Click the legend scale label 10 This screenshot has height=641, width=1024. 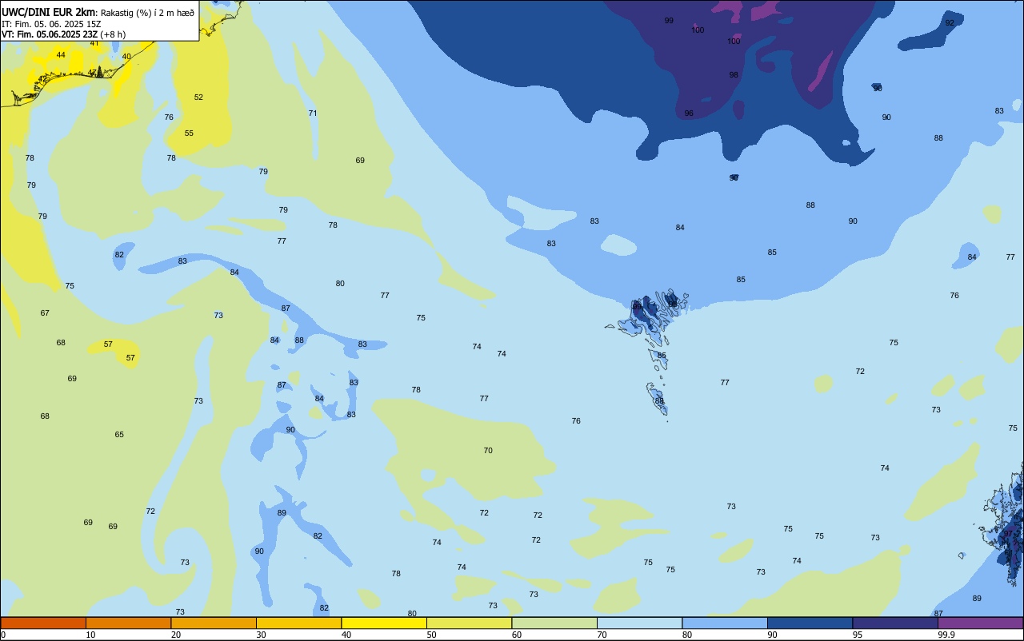point(90,635)
